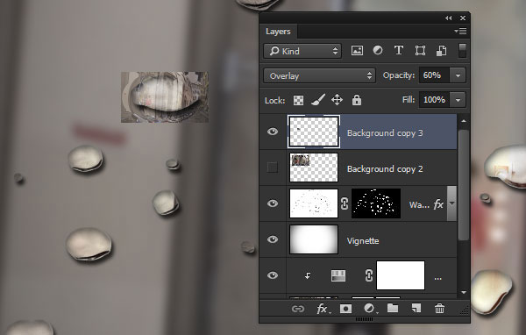Open the Overlay blend mode dropdown
Screen dimensions: 526x335
click(319, 76)
